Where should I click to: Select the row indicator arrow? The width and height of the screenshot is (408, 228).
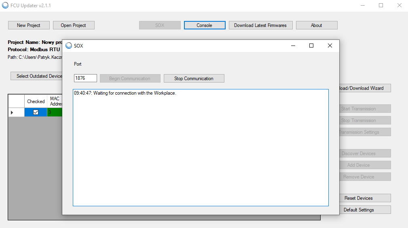point(12,112)
